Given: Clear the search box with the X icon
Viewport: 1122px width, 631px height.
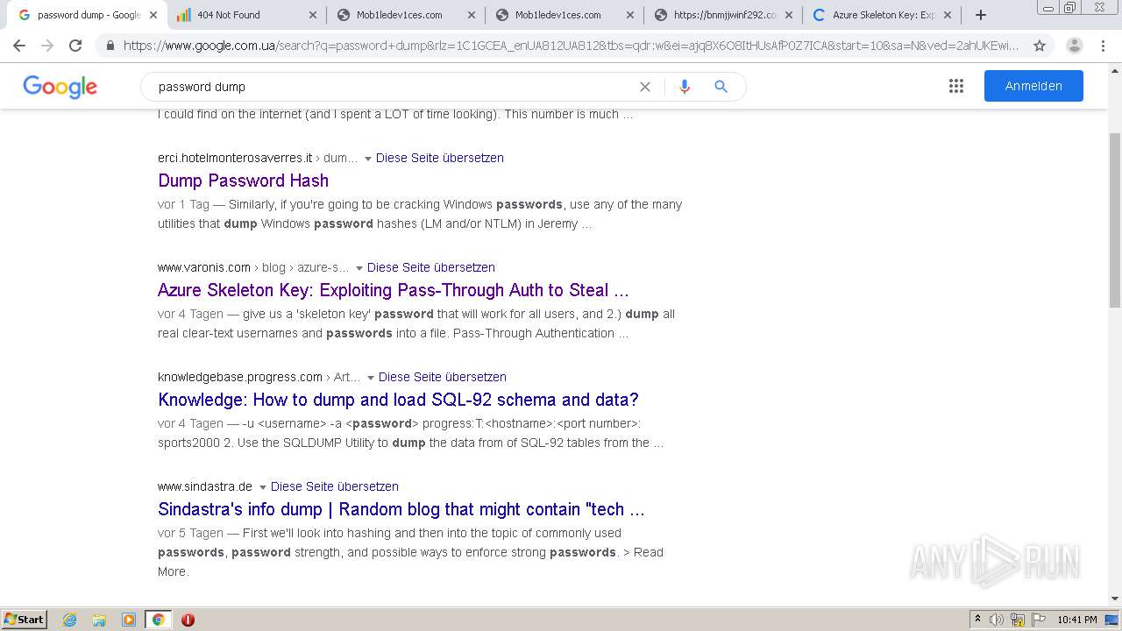Looking at the screenshot, I should point(645,87).
